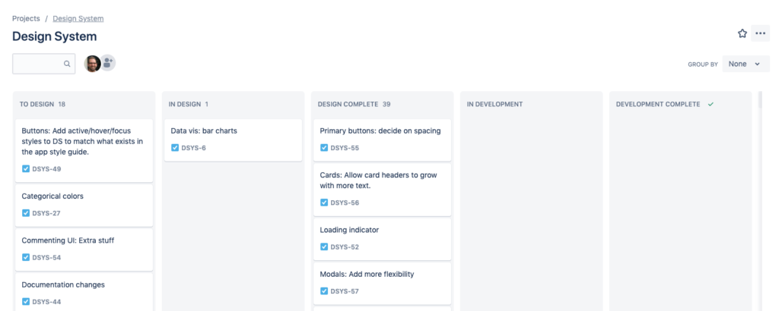Open the more options ellipsis menu
Screen dimensions: 779x311
click(x=760, y=33)
